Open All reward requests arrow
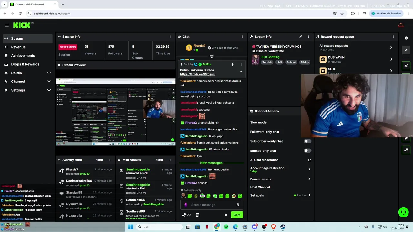Viewport: 413px width, 232px height. tap(391, 47)
